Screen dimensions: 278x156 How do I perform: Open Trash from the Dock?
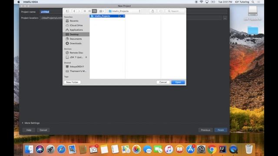[249, 149]
